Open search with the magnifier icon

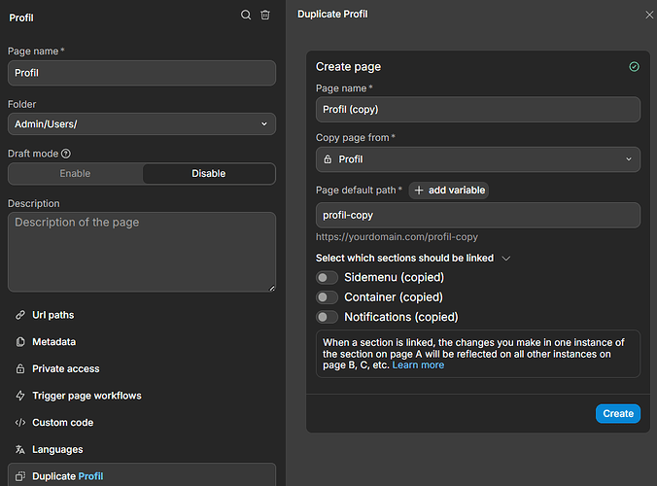point(246,16)
